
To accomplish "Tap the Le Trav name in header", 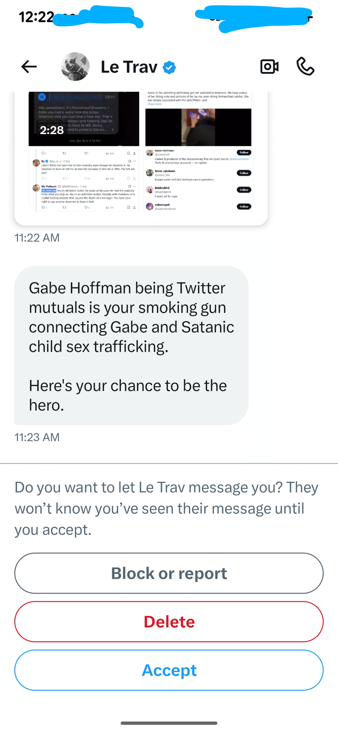I will 129,67.
